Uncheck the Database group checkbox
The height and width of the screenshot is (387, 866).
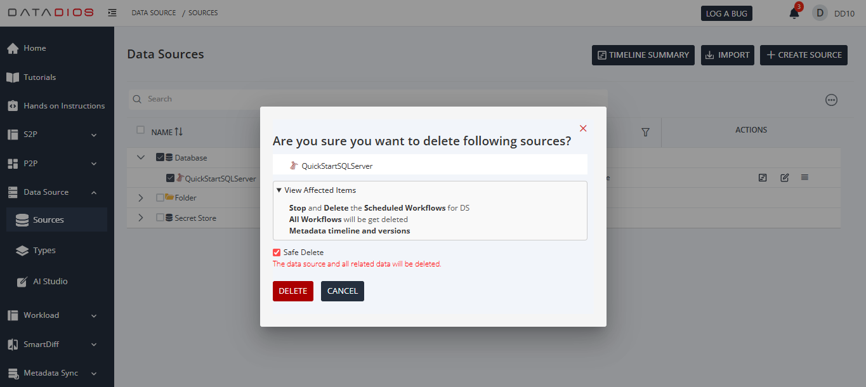pos(160,158)
